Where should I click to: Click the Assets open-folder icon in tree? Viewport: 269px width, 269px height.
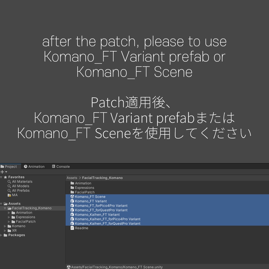tap(6, 204)
